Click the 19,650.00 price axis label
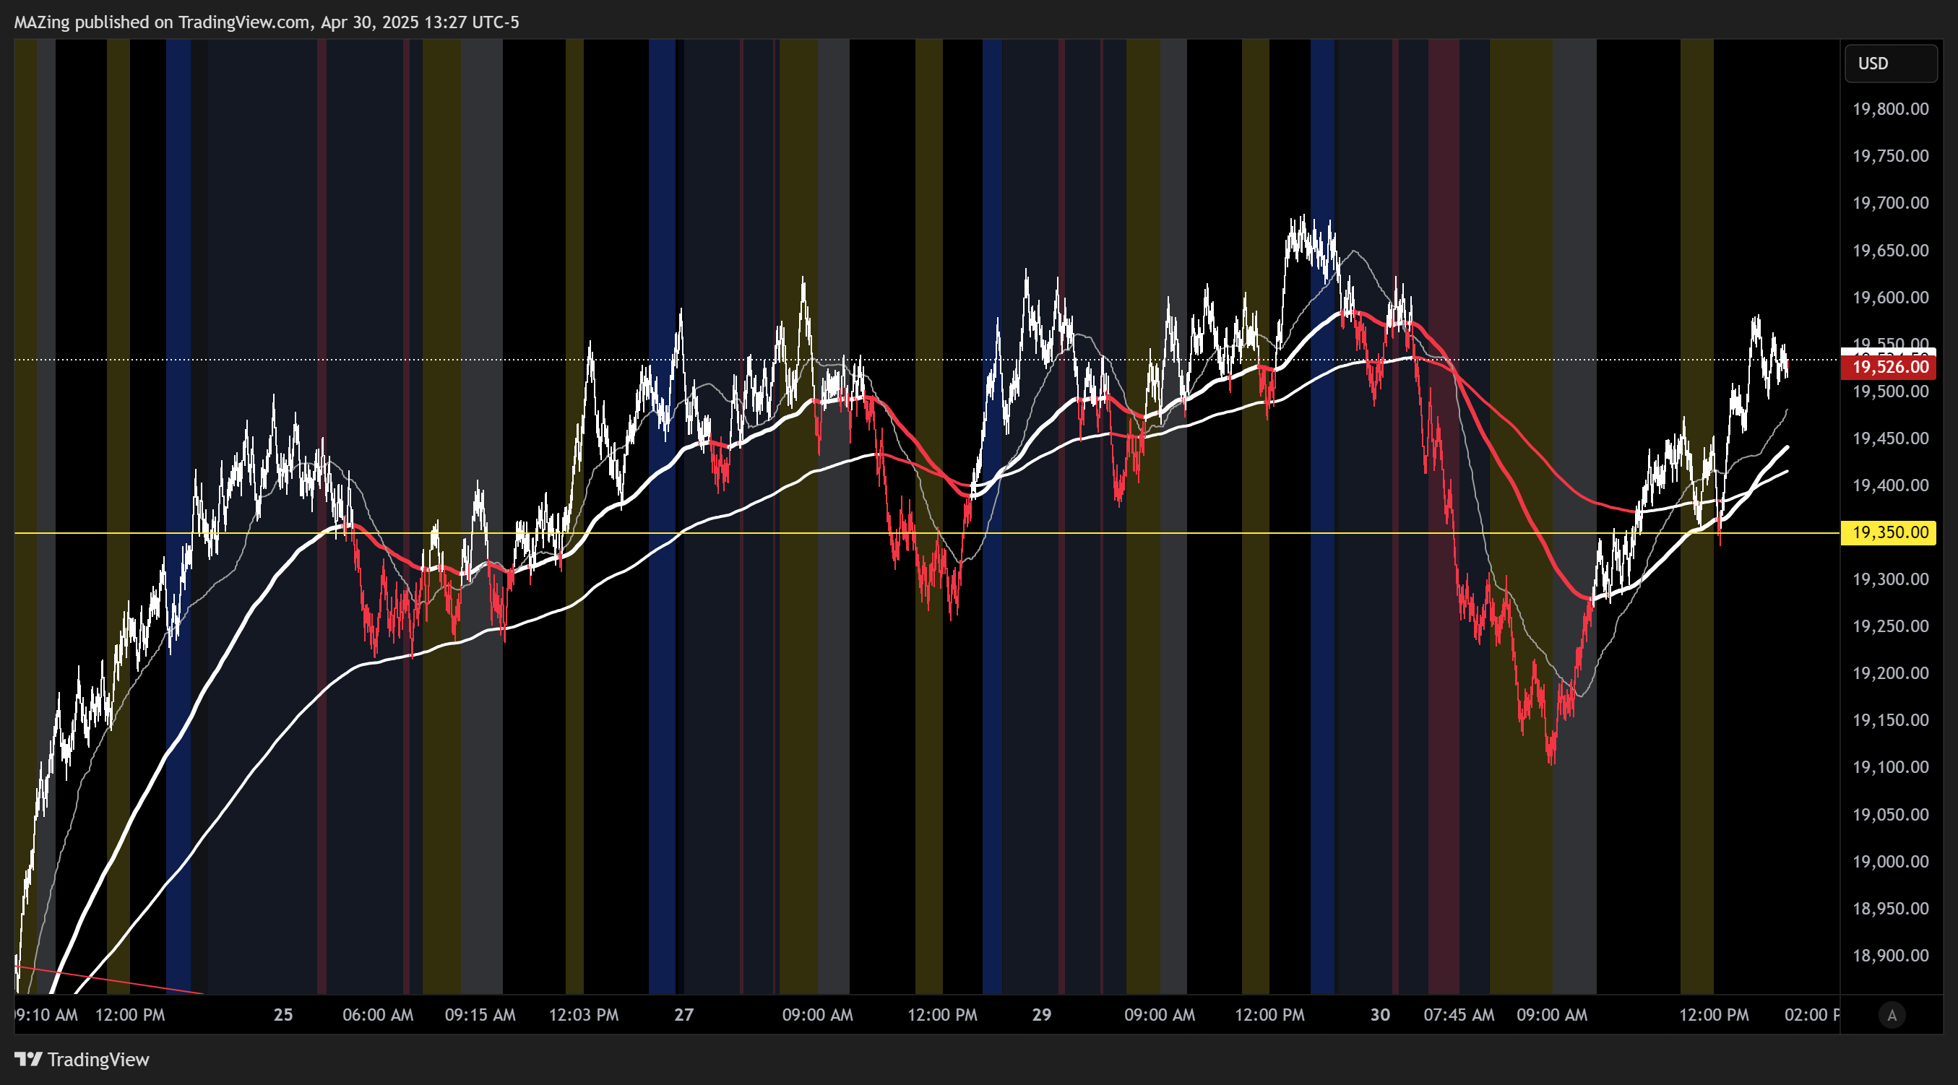The width and height of the screenshot is (1958, 1085). (1890, 251)
